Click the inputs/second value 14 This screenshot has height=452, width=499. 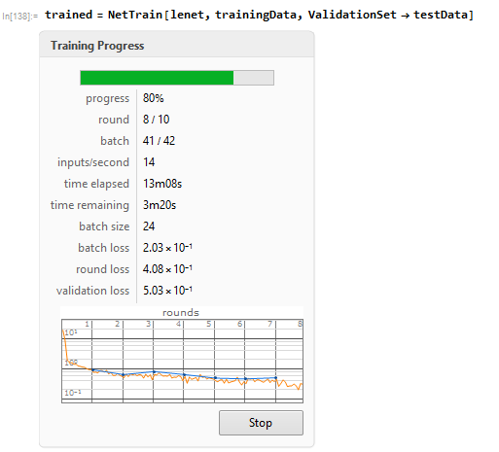pos(149,162)
